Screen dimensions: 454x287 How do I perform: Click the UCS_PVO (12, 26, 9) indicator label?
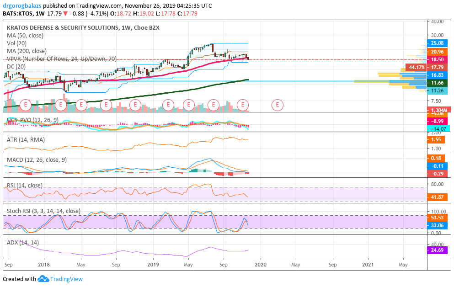(33, 120)
